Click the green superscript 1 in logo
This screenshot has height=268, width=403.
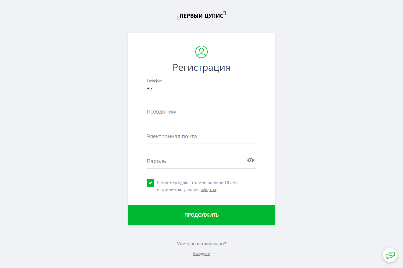(x=225, y=13)
